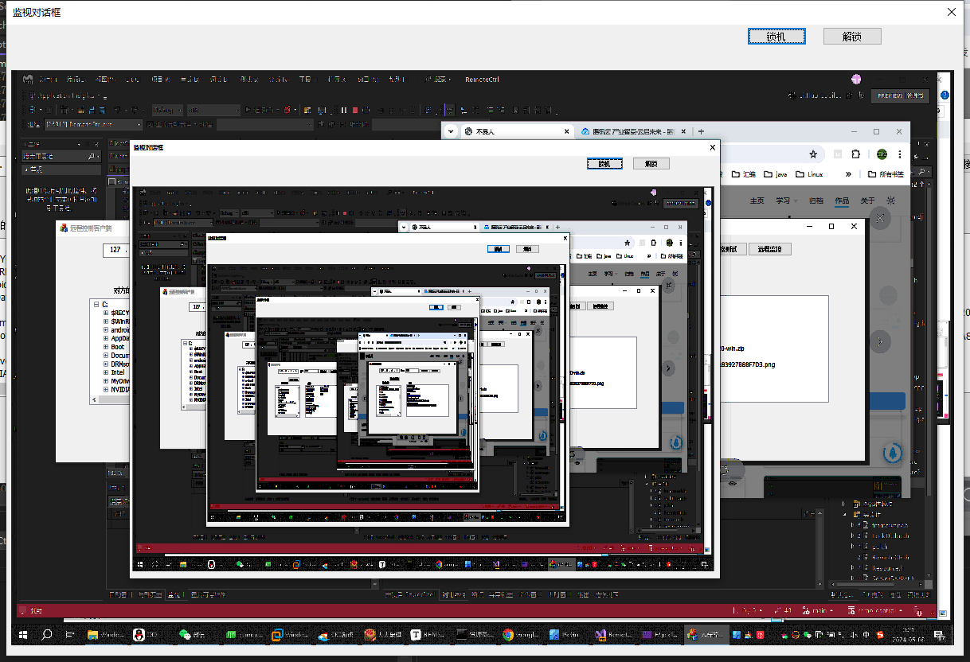Click search magnifier on largest remote taskbar
This screenshot has width=970, height=662.
point(46,635)
